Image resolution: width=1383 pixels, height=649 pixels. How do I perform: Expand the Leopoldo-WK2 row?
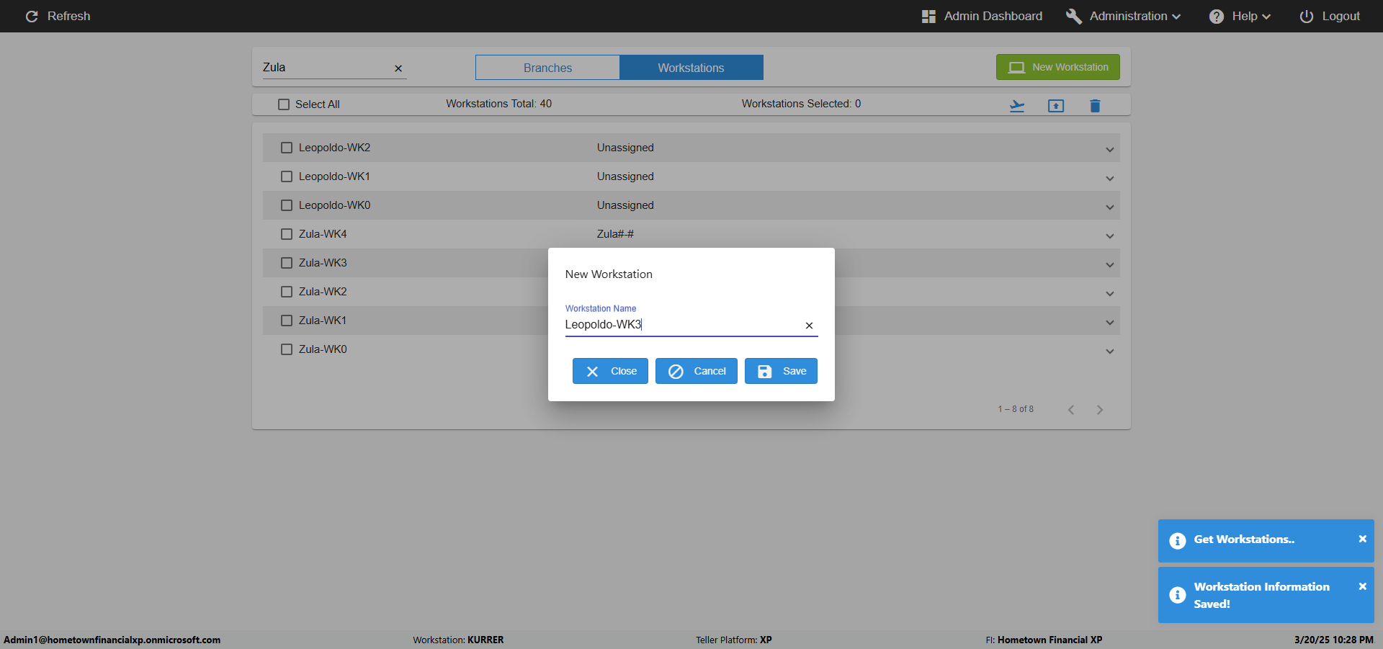point(1110,150)
